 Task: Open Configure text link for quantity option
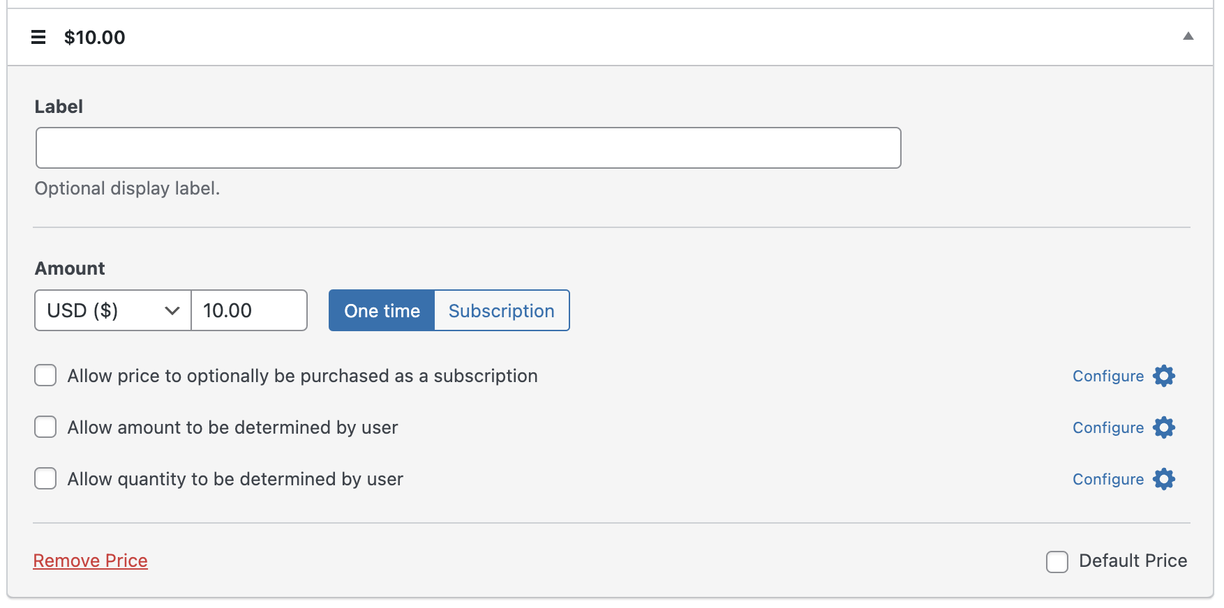(1107, 480)
